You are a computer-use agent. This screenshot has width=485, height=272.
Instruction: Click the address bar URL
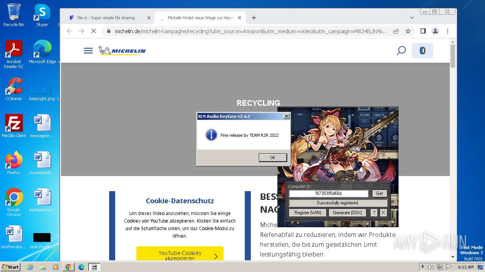(251, 31)
